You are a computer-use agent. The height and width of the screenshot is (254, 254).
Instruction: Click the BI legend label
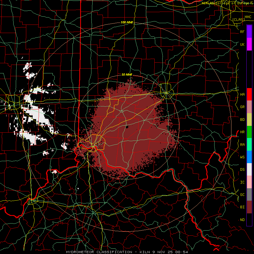[242, 207]
